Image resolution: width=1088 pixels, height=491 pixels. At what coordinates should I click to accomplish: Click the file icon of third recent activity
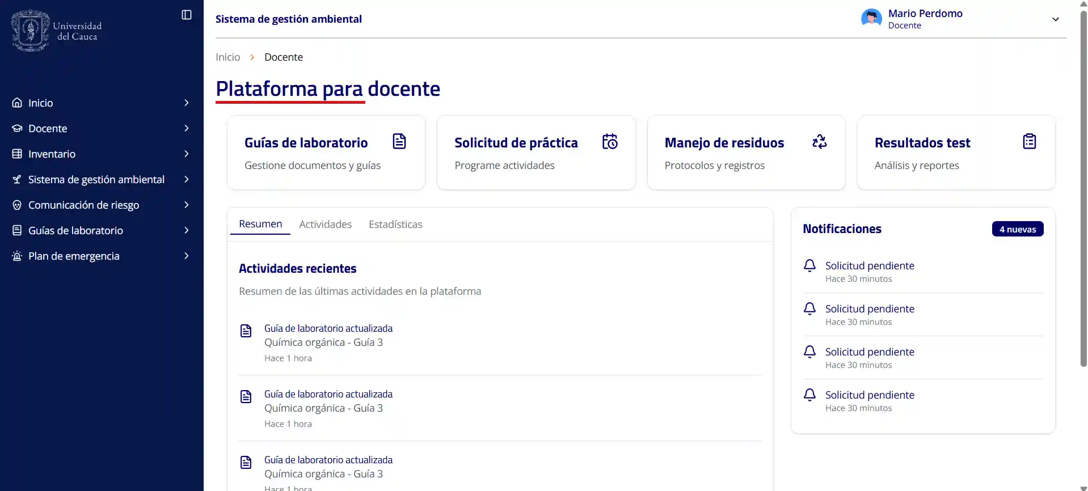pos(246,462)
